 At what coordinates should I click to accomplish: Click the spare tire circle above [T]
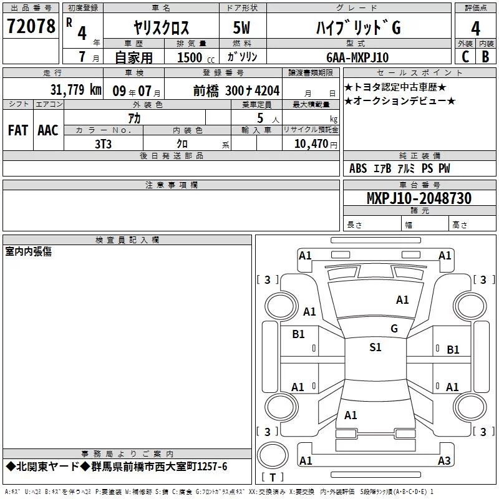point(273,455)
